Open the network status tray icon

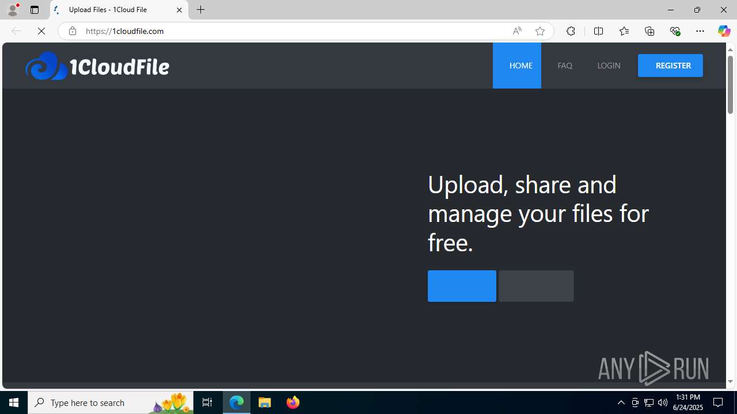[x=649, y=402]
